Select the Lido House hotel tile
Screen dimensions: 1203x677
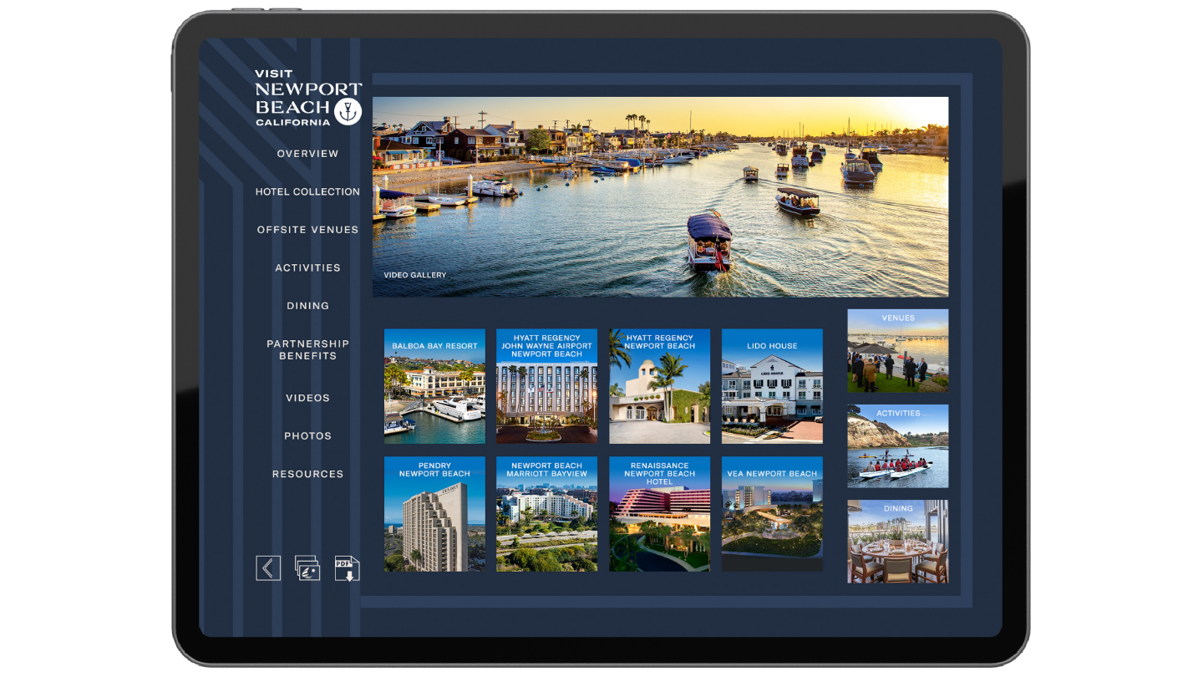click(x=772, y=386)
